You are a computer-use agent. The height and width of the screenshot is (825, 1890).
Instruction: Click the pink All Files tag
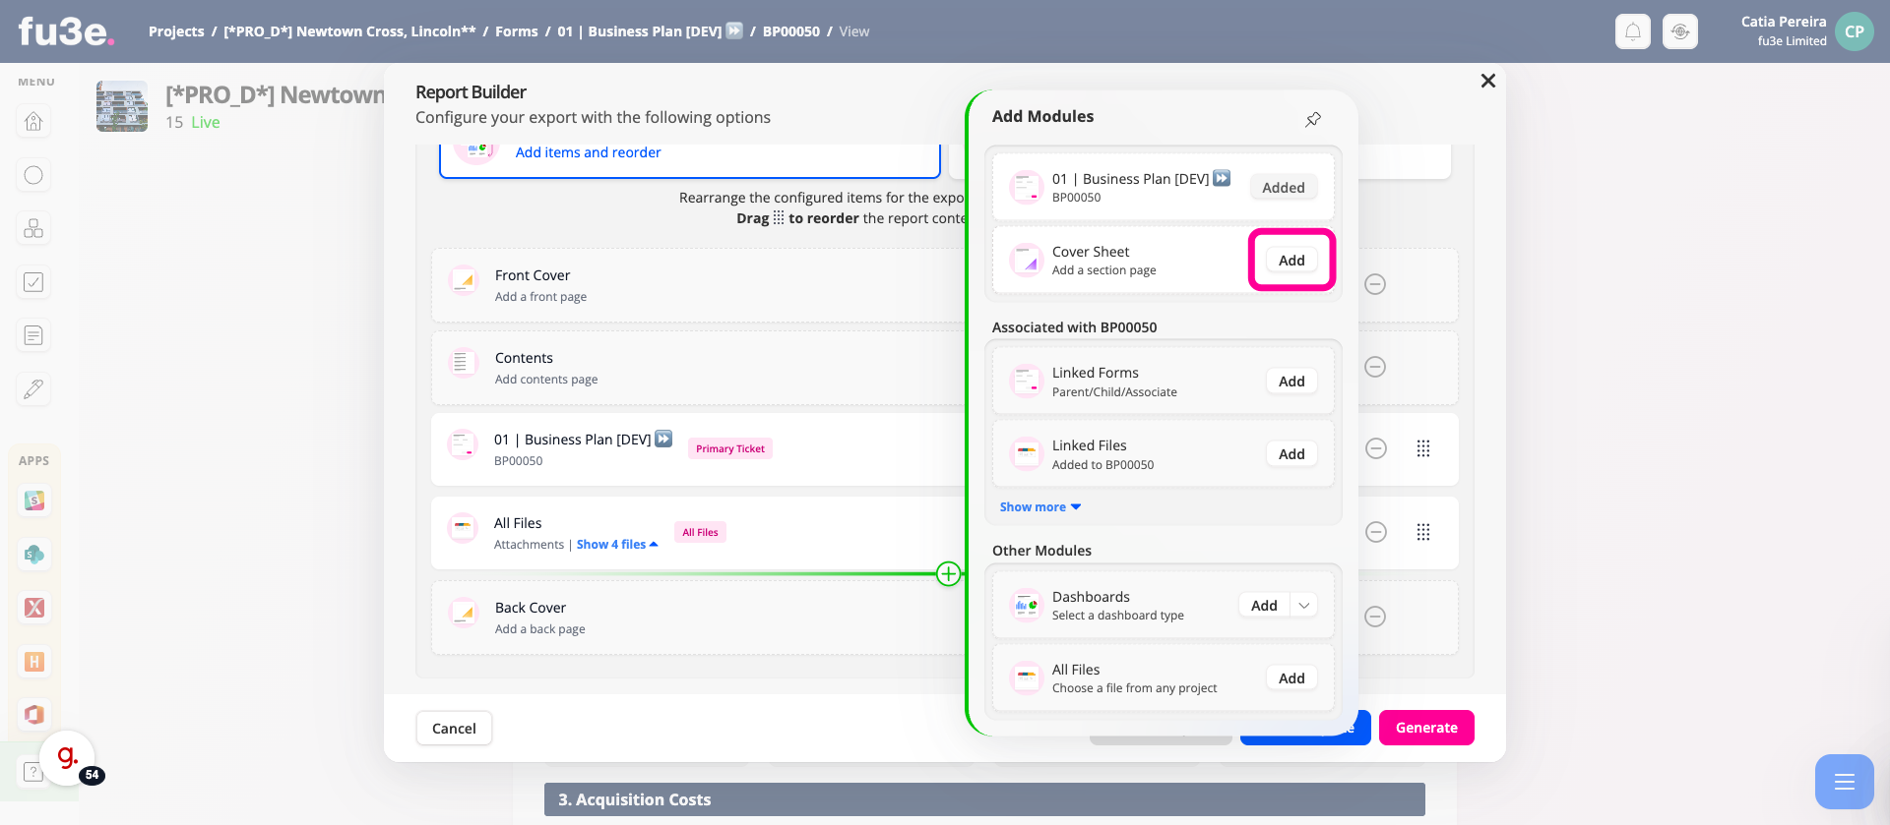700,533
